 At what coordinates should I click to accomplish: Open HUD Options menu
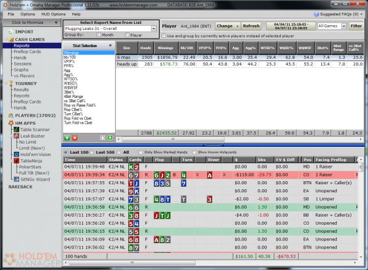(53, 14)
